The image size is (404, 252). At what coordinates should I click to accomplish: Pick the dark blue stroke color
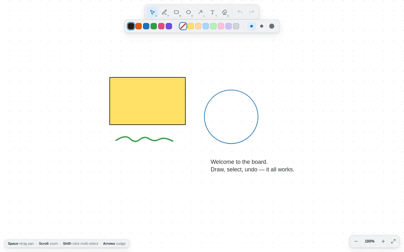[x=146, y=26]
